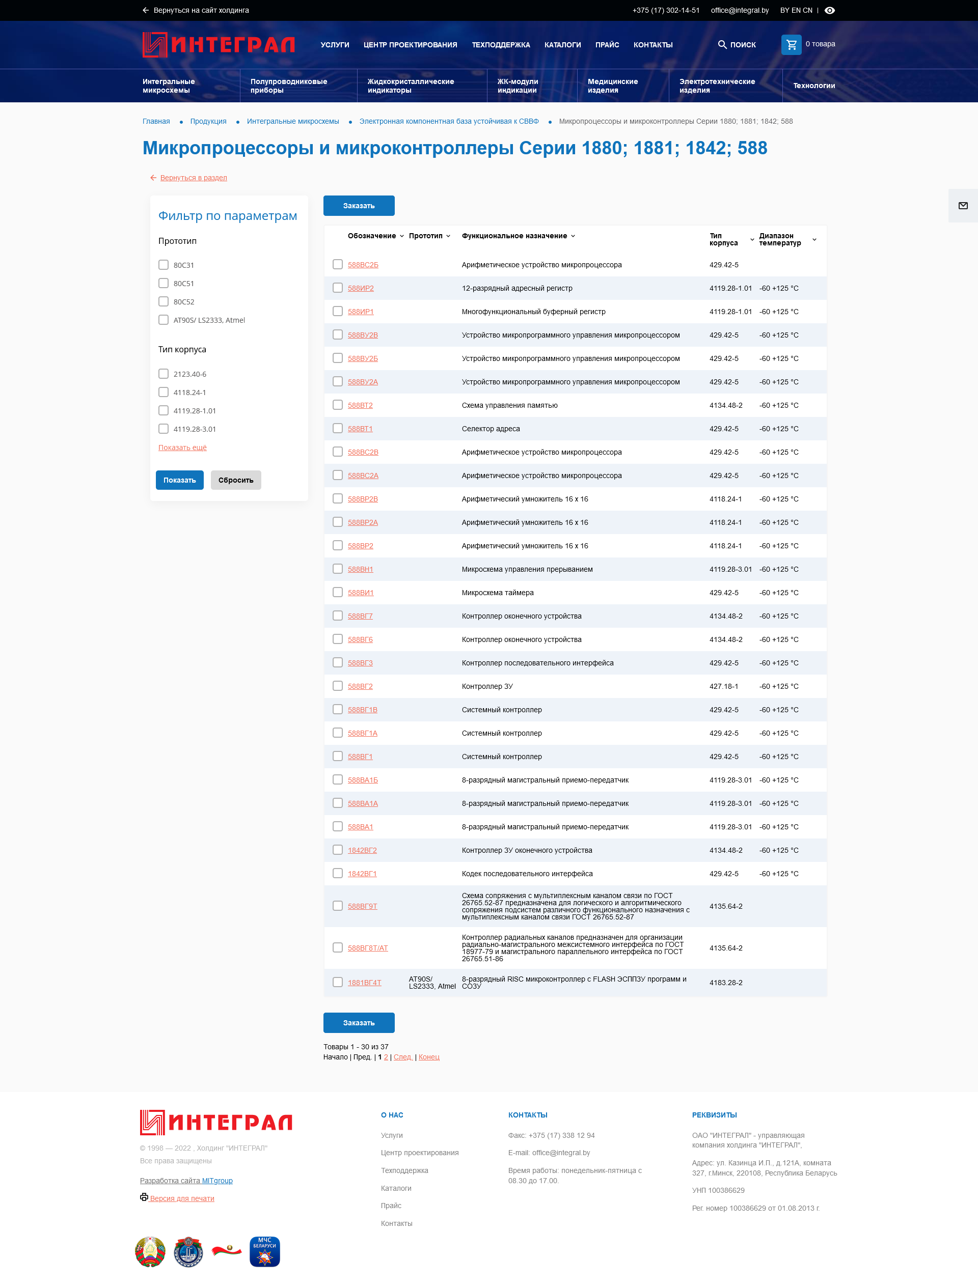Click the printer icon in footer
The width and height of the screenshot is (978, 1286).
[x=144, y=1197]
